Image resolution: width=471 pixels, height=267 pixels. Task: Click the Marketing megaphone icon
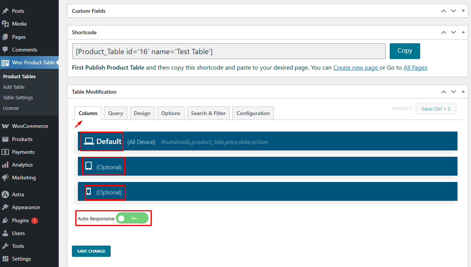click(x=5, y=177)
